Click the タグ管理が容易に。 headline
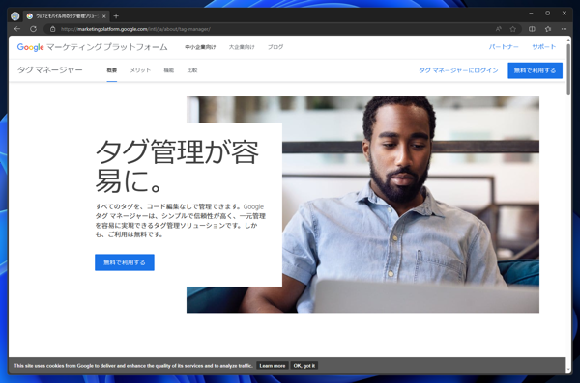 (177, 166)
